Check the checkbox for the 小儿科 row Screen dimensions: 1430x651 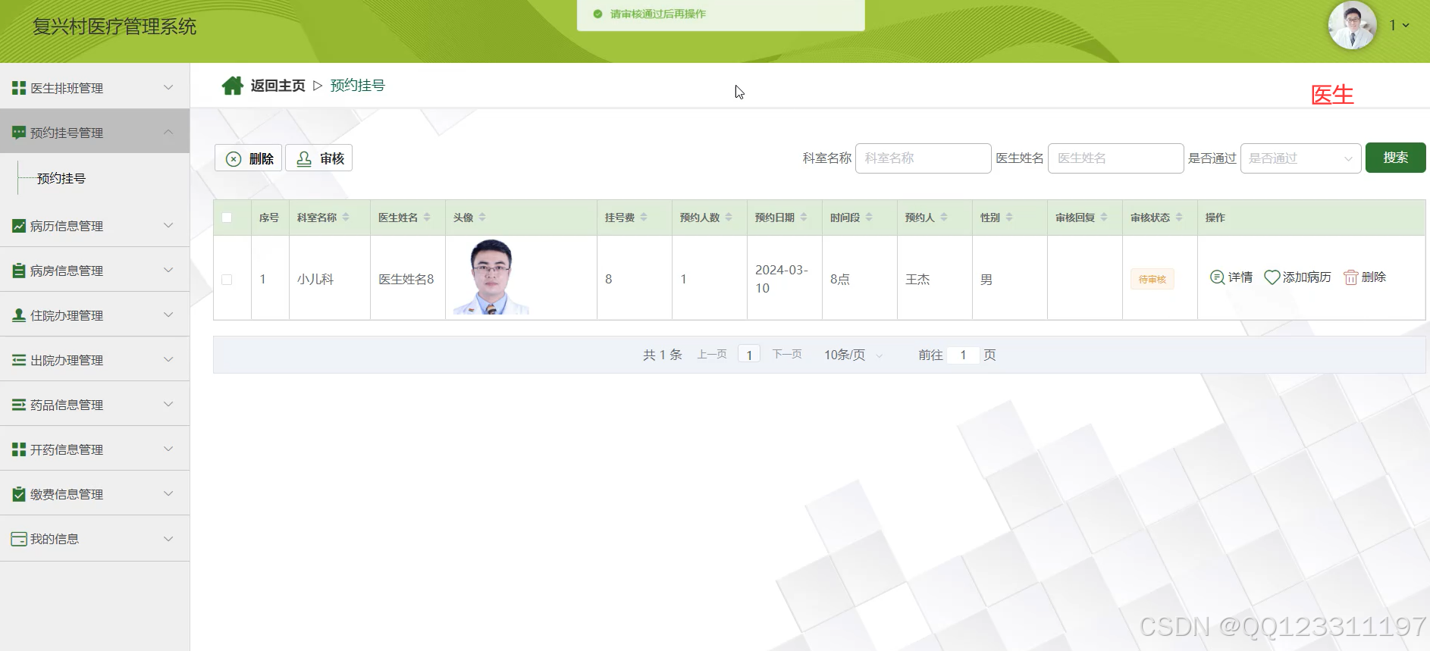point(227,280)
